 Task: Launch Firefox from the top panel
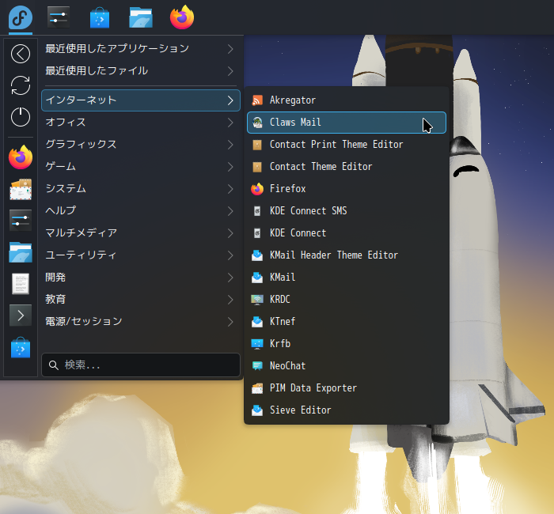click(x=182, y=17)
